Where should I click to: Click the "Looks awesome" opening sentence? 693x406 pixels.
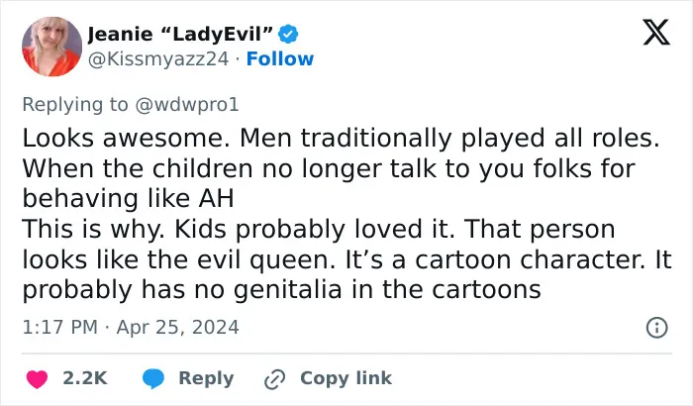click(126, 138)
